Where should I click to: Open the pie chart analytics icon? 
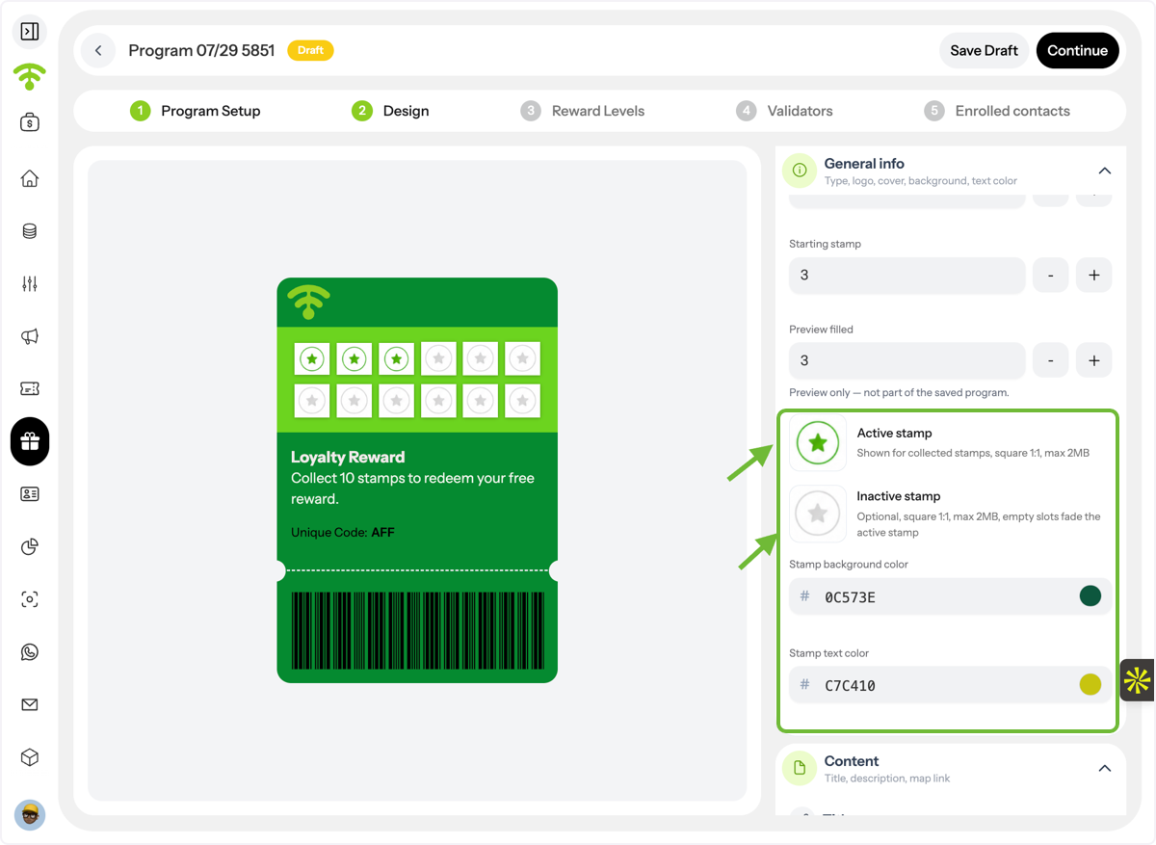30,547
